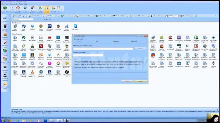Switch to the Junk Files Cleaner tab
Screen dimensions: 220x123
(x=36, y=16)
